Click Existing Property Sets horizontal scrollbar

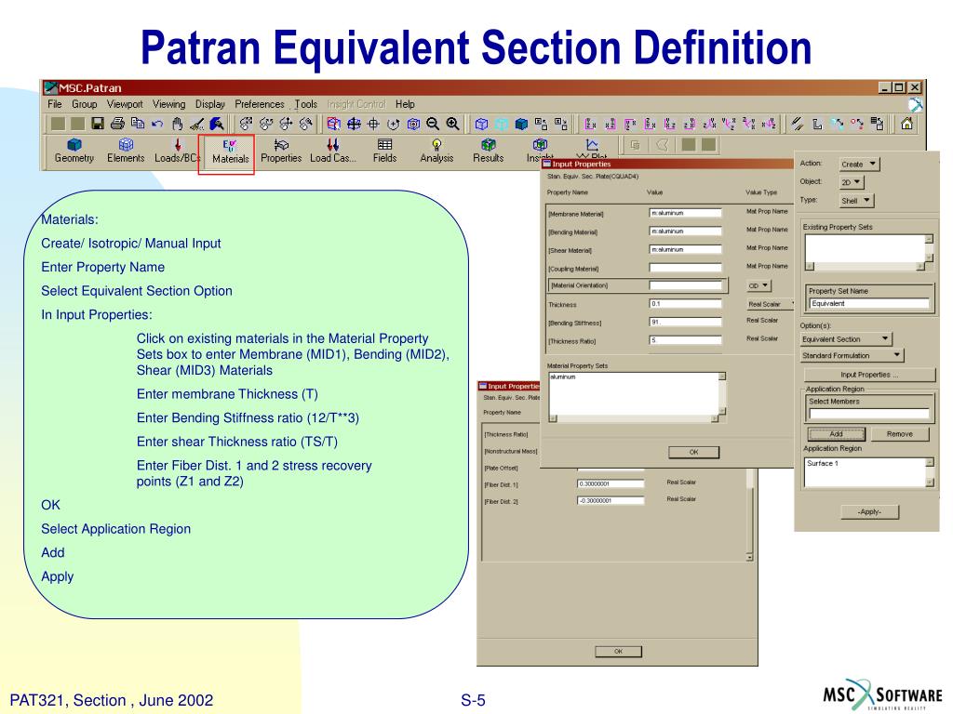865,267
